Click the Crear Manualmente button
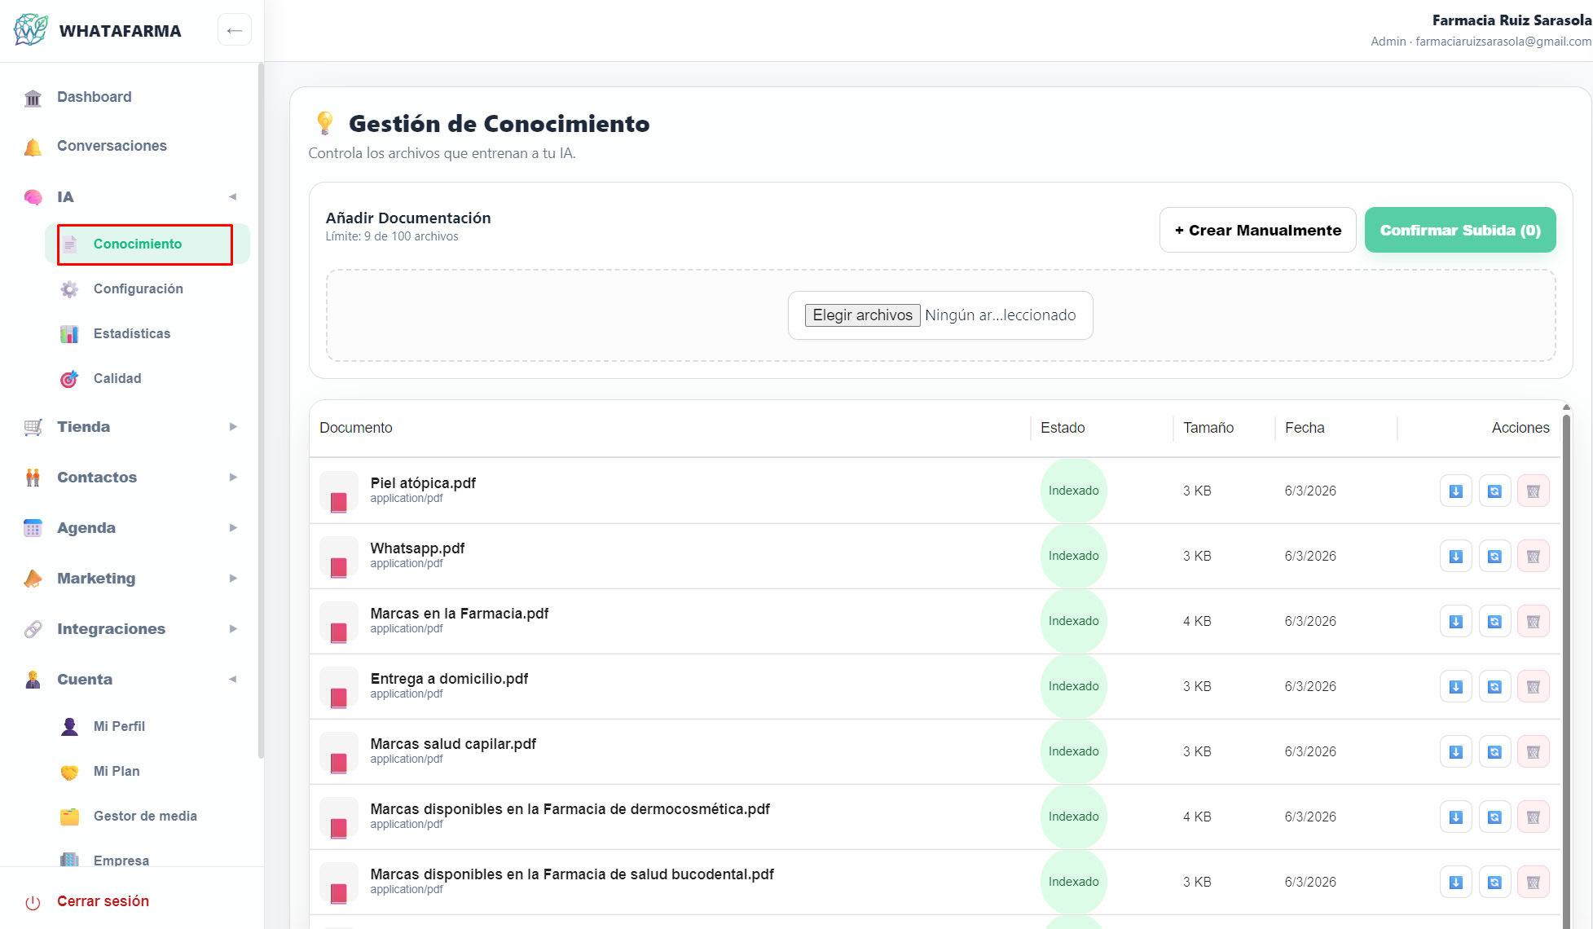 [1257, 230]
